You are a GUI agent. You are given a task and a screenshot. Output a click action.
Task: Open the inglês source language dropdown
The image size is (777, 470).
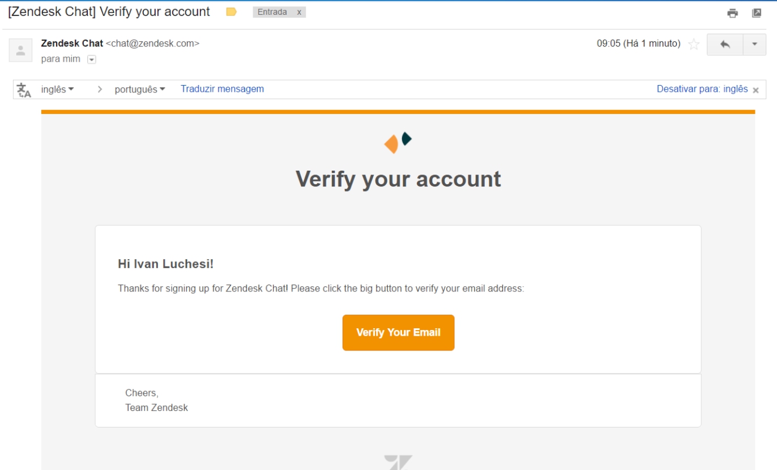[x=58, y=89]
